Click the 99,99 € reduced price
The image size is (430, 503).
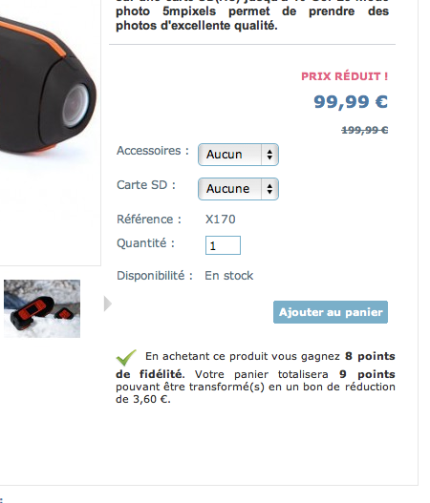pos(351,102)
